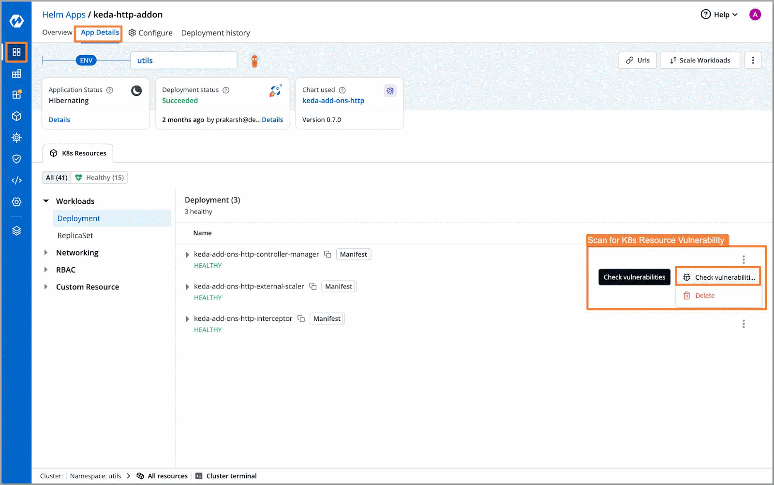Choose Delete in the row menu
The width and height of the screenshot is (774, 485).
coord(718,295)
